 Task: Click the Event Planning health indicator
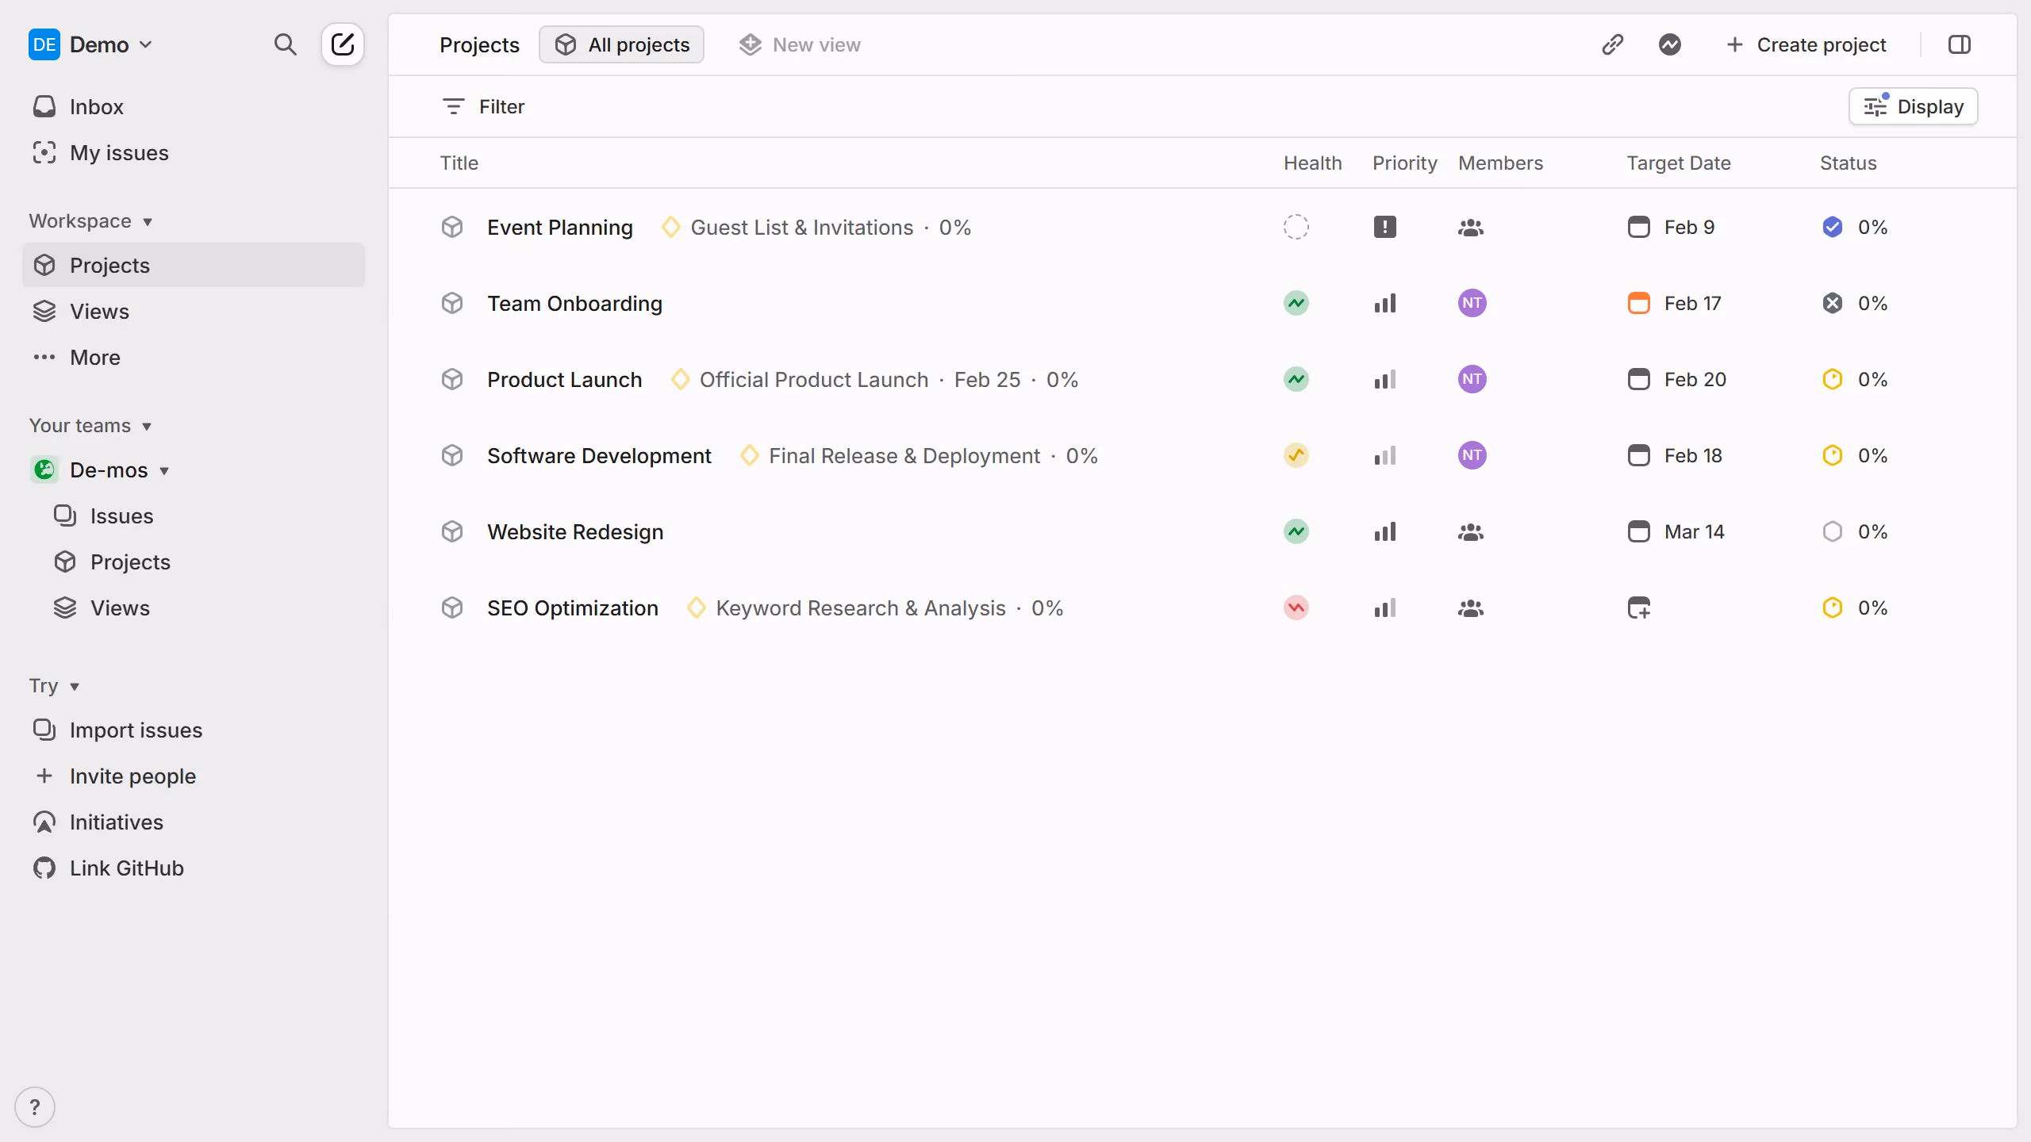pyautogui.click(x=1296, y=227)
